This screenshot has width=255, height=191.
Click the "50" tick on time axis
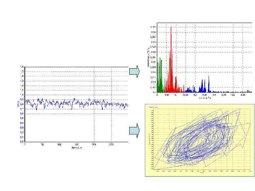coord(42,144)
